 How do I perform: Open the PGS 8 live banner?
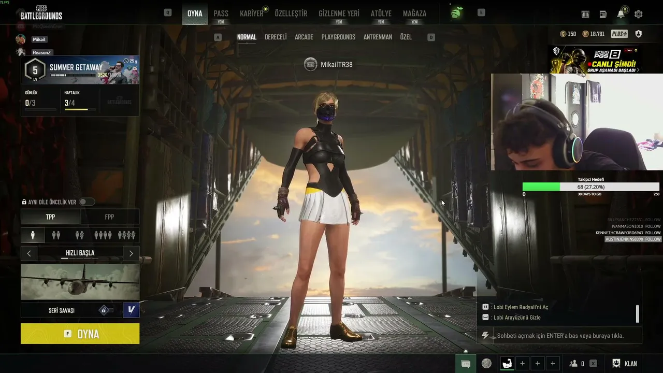click(595, 60)
